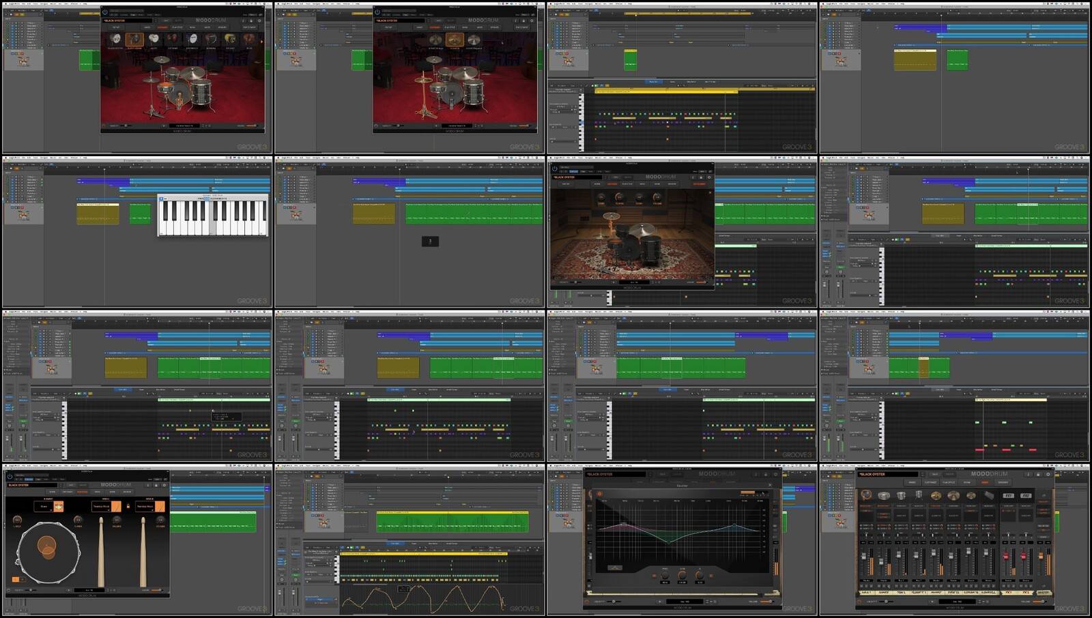Open the highlighted Customize tab above the snare head
Viewport: 1092px width, 618px height.
click(x=83, y=492)
